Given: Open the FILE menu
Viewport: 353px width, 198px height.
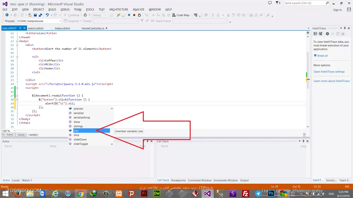Looking at the screenshot, I should pos(5,9).
